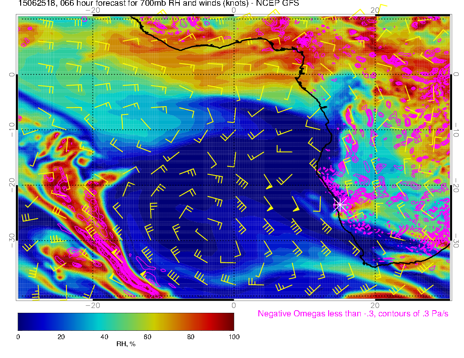Click the '0' latitude label on left axis
This screenshot has height=358, width=464.
[x=11, y=75]
